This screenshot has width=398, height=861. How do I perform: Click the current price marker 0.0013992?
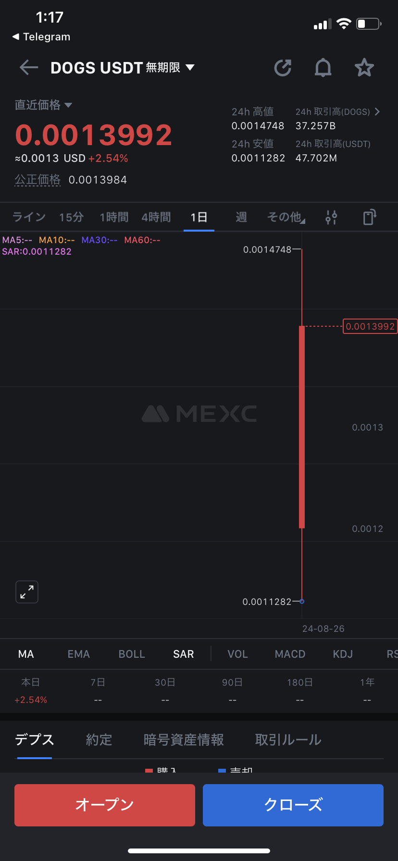pos(370,326)
